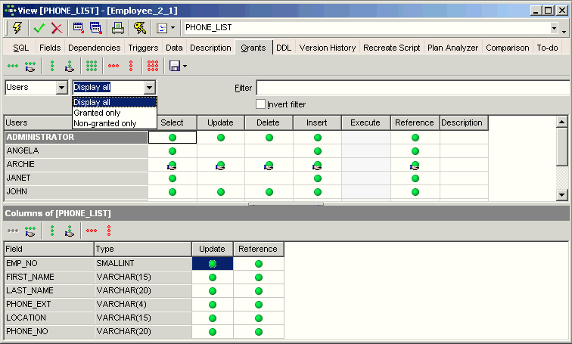Click the users grid scrollbar thumb
The width and height of the screenshot is (572, 344).
point(562,147)
